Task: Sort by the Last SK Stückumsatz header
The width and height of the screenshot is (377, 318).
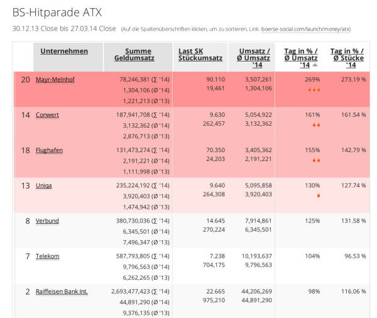Action: (200, 55)
